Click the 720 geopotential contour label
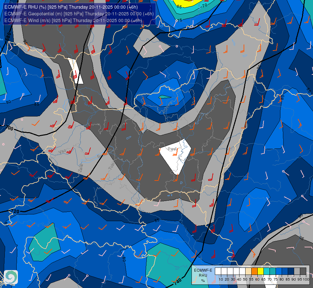313x288 pixels. pos(15,211)
